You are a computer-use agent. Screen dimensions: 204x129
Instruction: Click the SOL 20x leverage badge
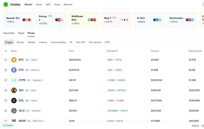(27, 101)
